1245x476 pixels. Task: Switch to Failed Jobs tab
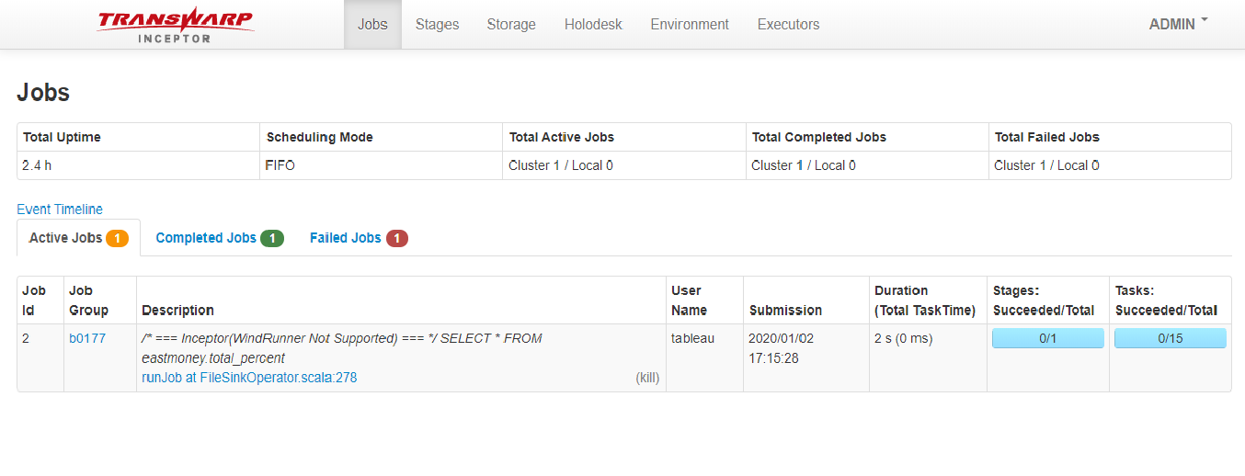point(345,238)
